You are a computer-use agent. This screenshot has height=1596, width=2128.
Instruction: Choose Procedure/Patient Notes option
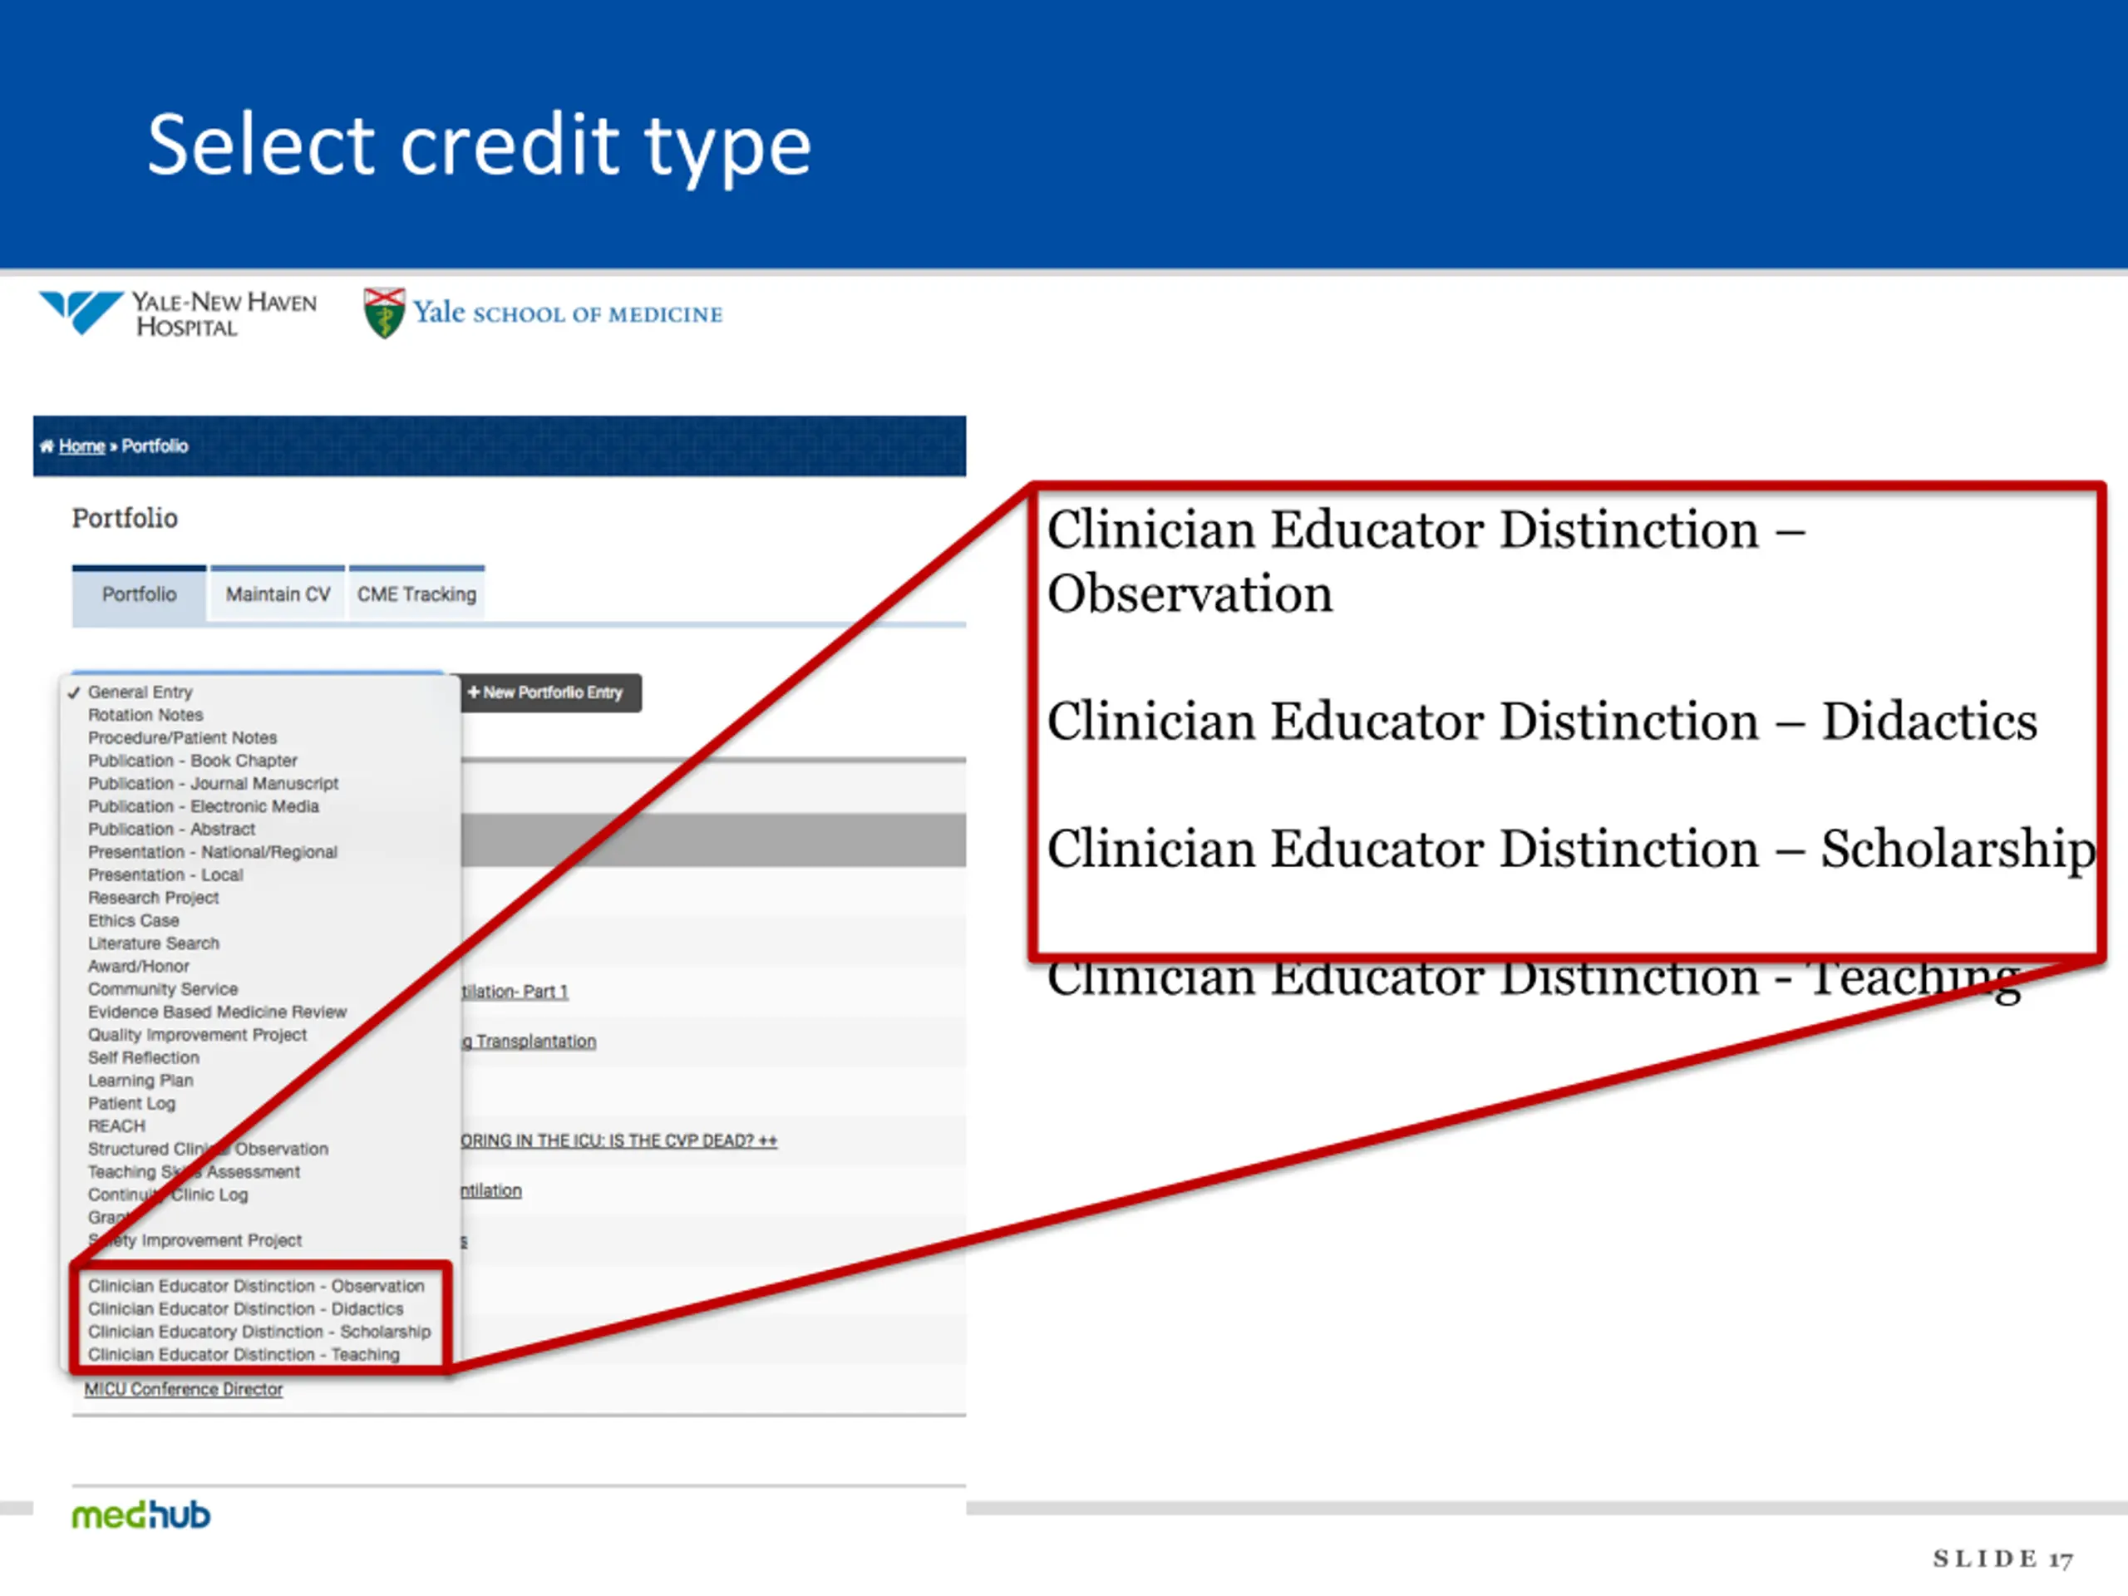pos(183,739)
